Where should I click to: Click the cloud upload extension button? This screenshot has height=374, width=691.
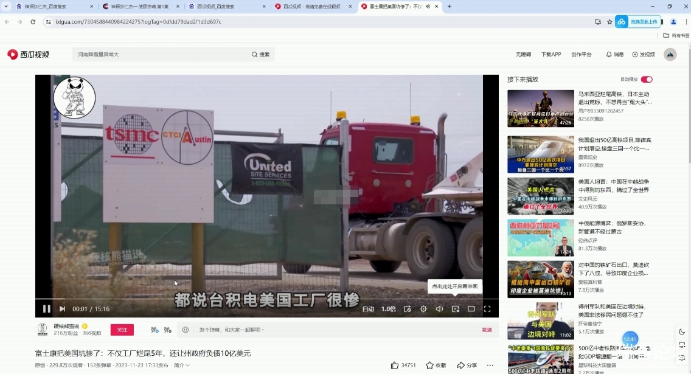coord(639,21)
